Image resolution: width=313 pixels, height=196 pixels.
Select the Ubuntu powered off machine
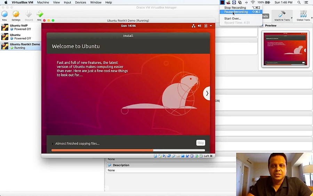(x=21, y=37)
